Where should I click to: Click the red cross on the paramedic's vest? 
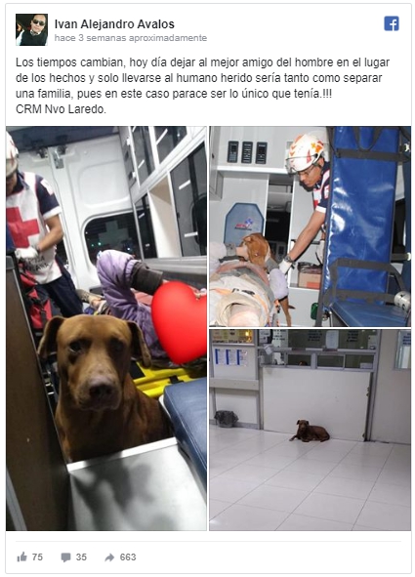click(22, 226)
